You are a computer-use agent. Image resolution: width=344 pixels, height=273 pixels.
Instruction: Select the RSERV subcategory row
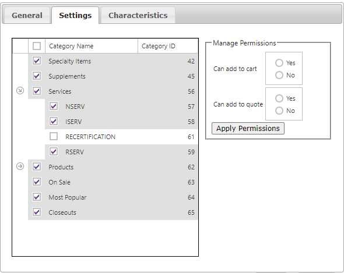[x=121, y=152]
